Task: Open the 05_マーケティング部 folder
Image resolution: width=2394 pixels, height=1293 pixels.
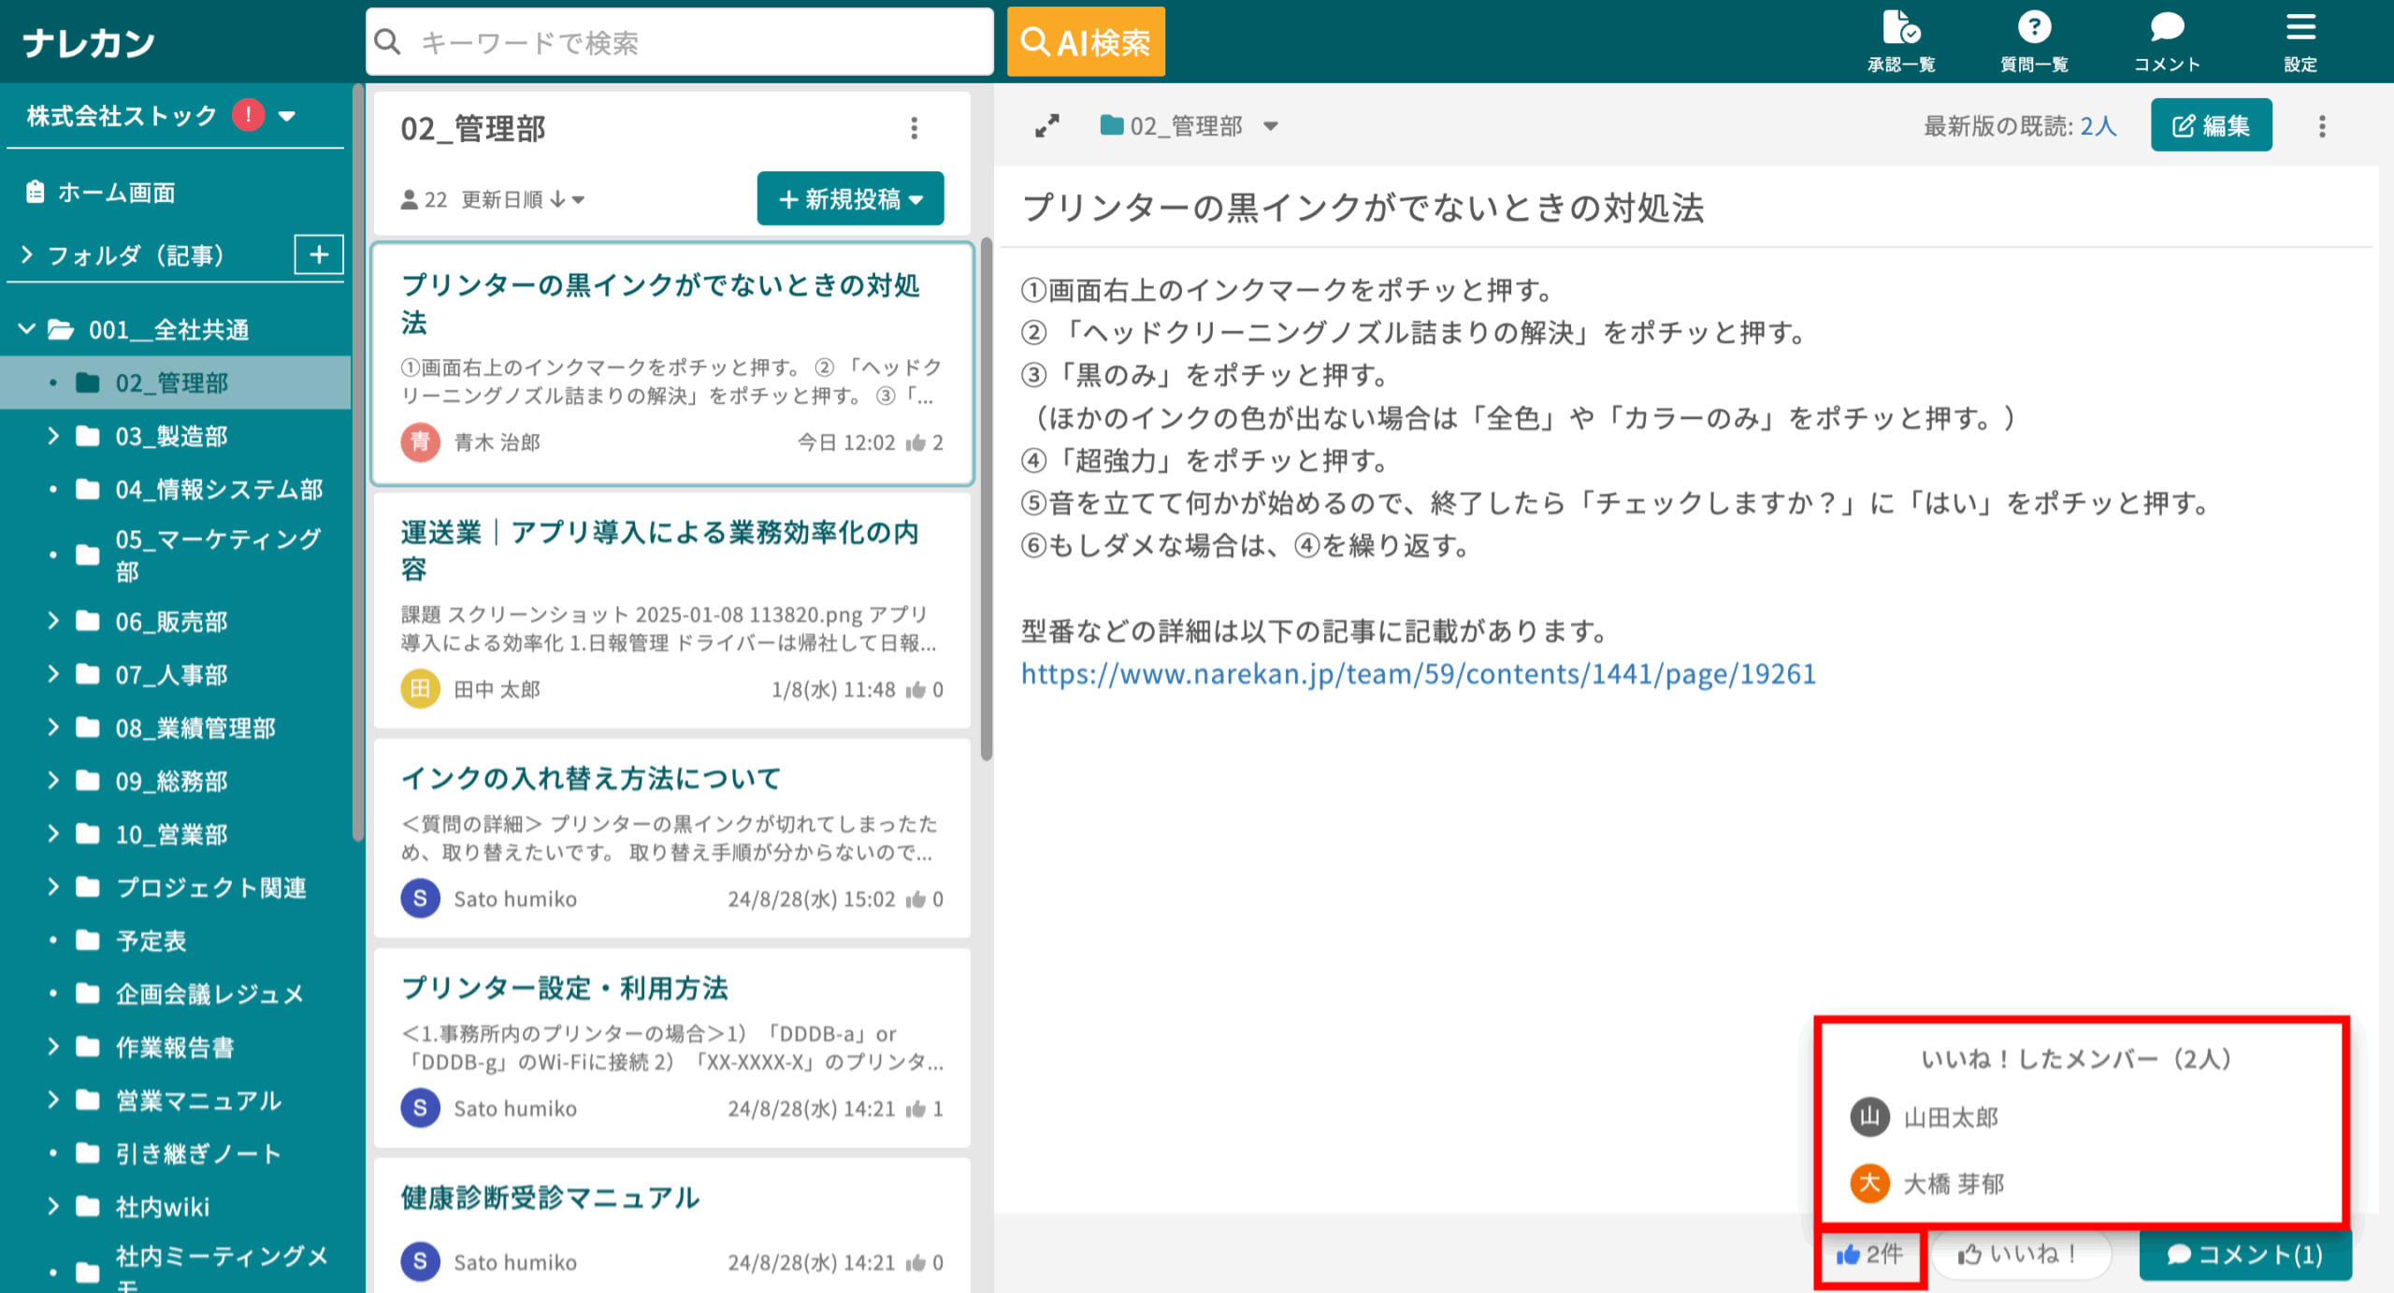Action: (219, 554)
